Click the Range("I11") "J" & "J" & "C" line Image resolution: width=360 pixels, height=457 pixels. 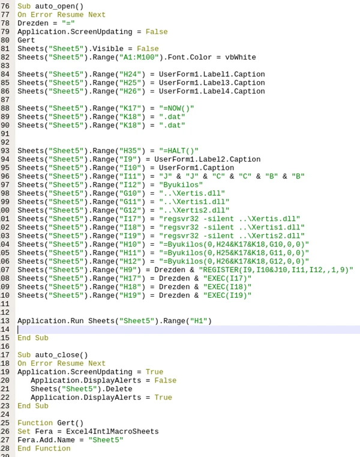(161, 176)
